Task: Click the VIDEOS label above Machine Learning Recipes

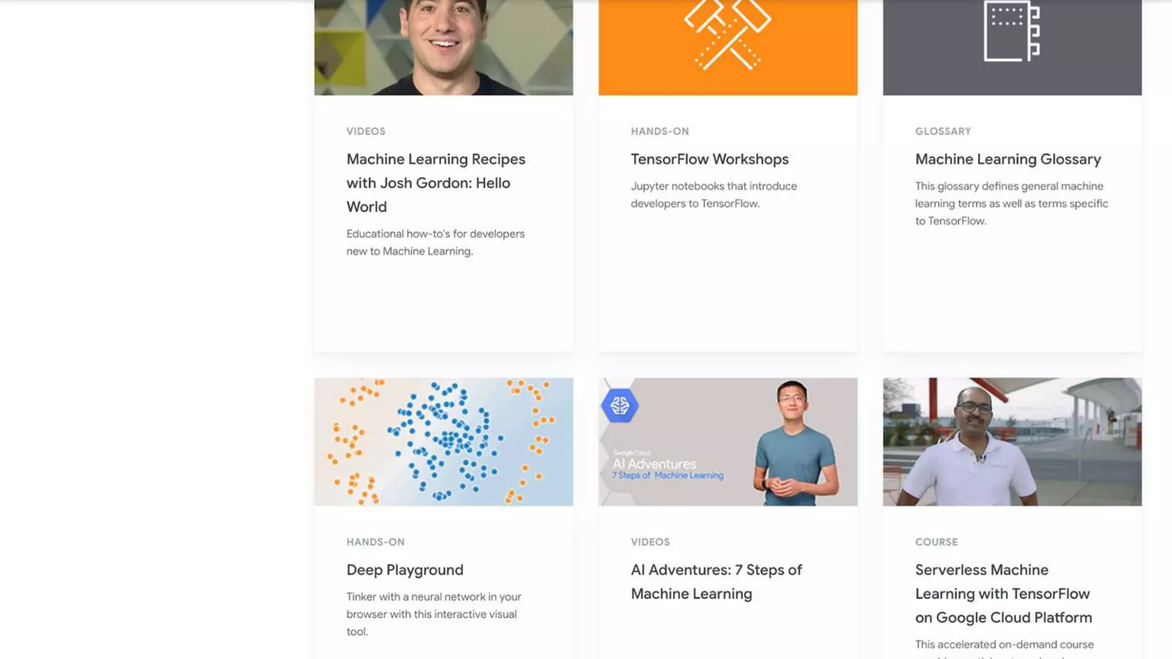Action: tap(366, 131)
